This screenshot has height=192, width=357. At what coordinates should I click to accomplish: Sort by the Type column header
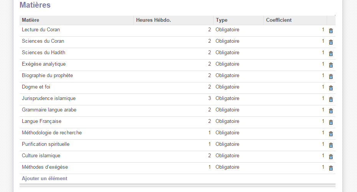239,20
